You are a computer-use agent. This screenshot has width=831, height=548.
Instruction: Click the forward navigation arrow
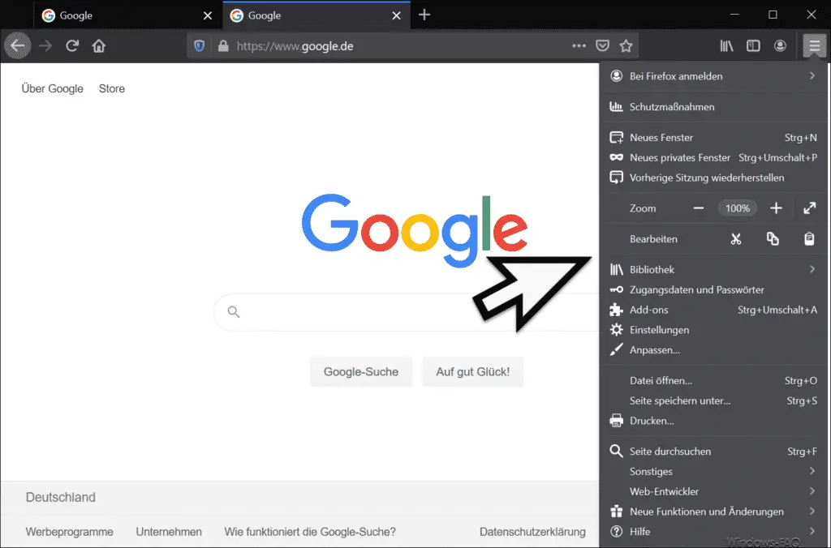[45, 46]
